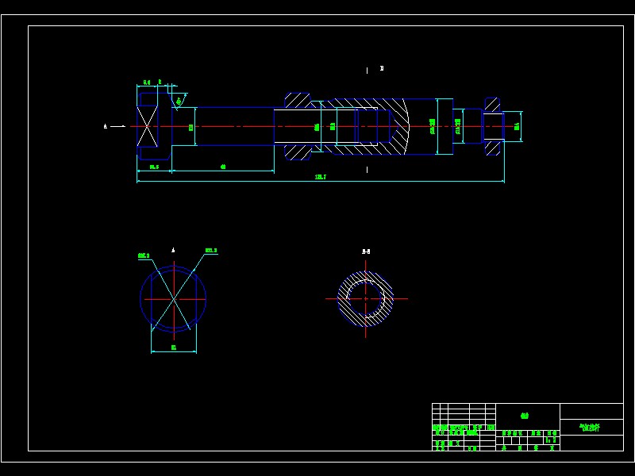Click the B-B section view label

[367, 250]
